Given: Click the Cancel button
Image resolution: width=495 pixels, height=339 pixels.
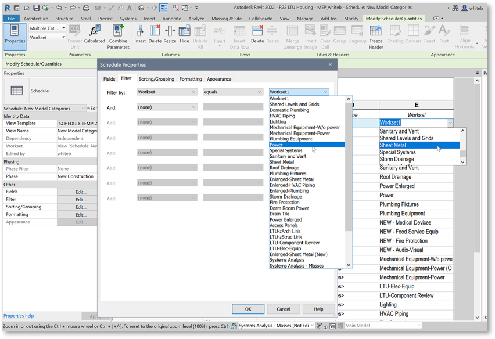Looking at the screenshot, I should tap(283, 309).
